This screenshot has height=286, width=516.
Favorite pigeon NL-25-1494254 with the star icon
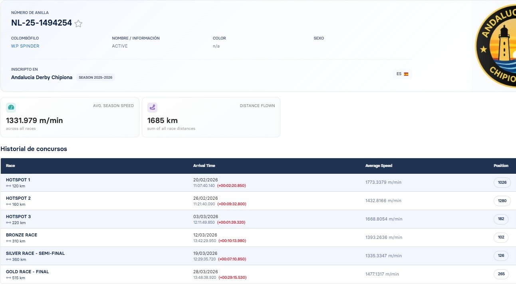tap(78, 24)
